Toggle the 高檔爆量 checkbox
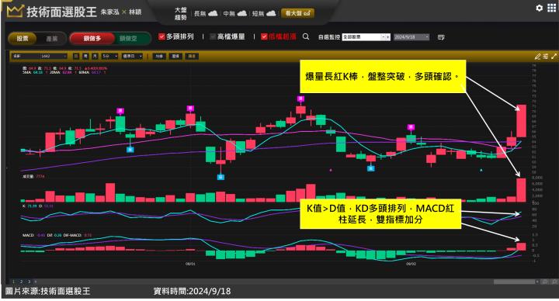The image size is (559, 301). [213, 36]
